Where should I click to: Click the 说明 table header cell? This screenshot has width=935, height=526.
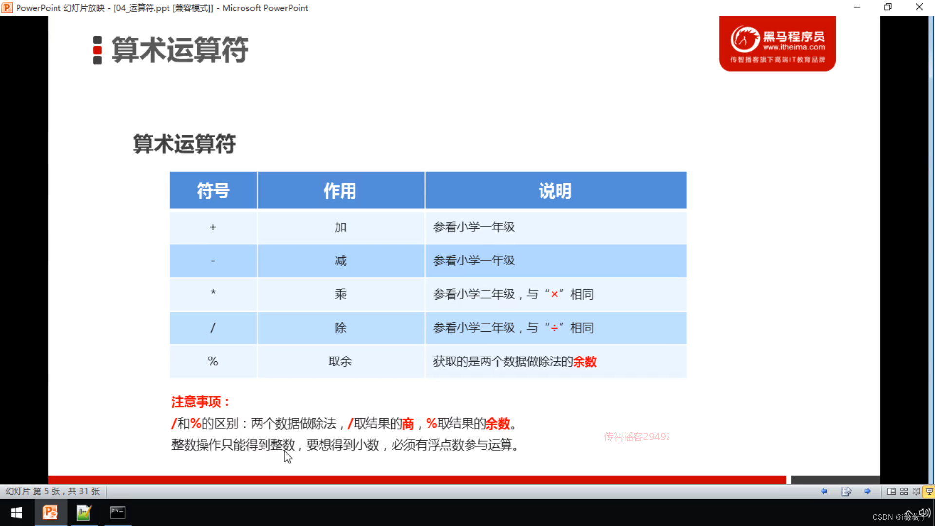tap(555, 190)
